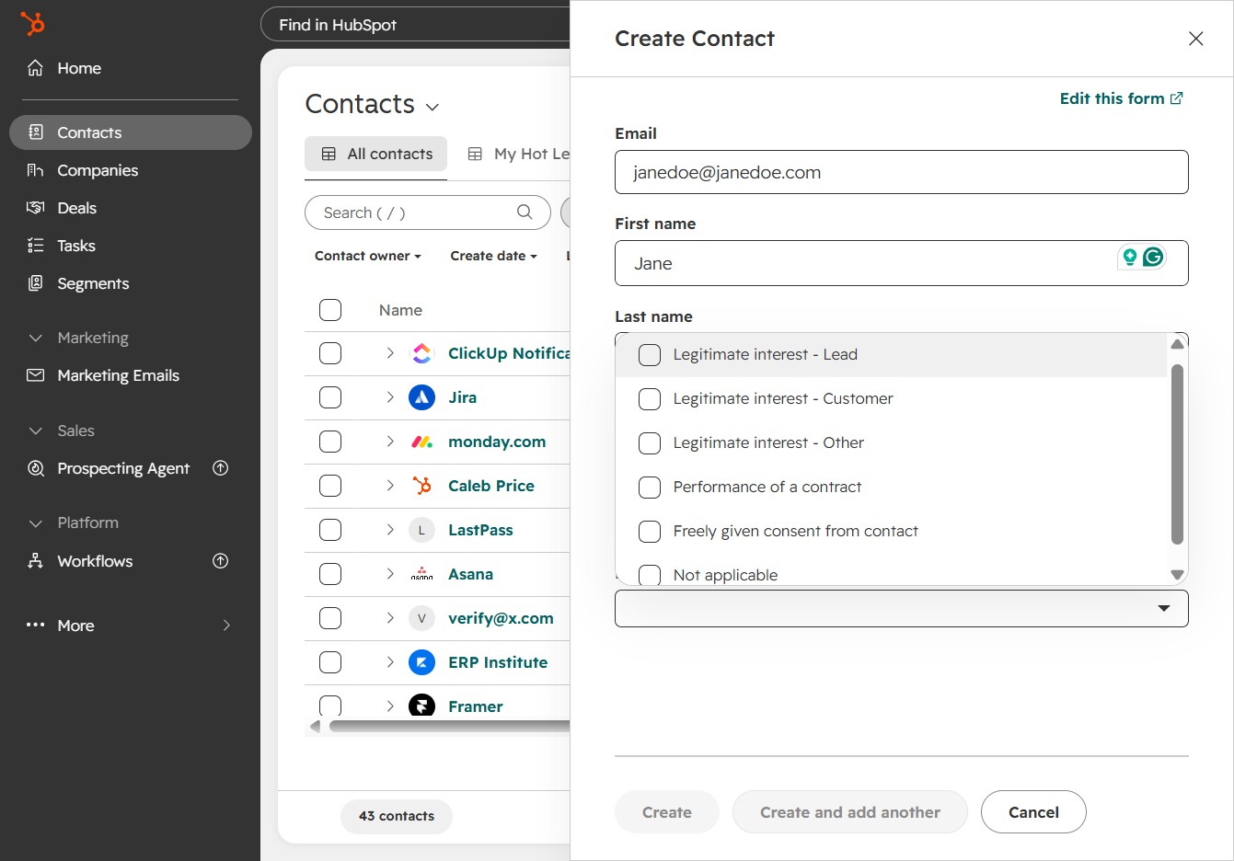Click the 43 contacts count button

point(397,816)
